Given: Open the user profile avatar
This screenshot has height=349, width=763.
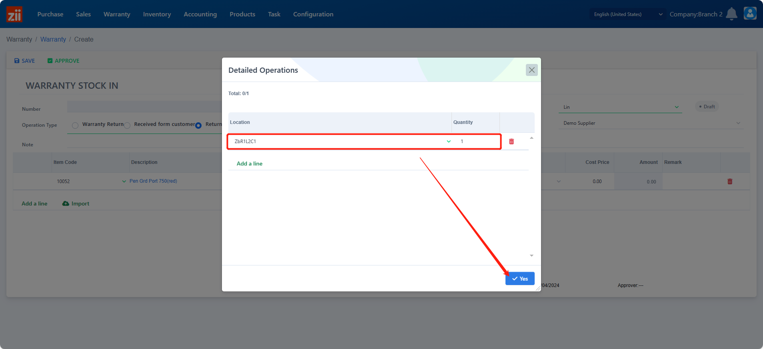Looking at the screenshot, I should pos(750,13).
